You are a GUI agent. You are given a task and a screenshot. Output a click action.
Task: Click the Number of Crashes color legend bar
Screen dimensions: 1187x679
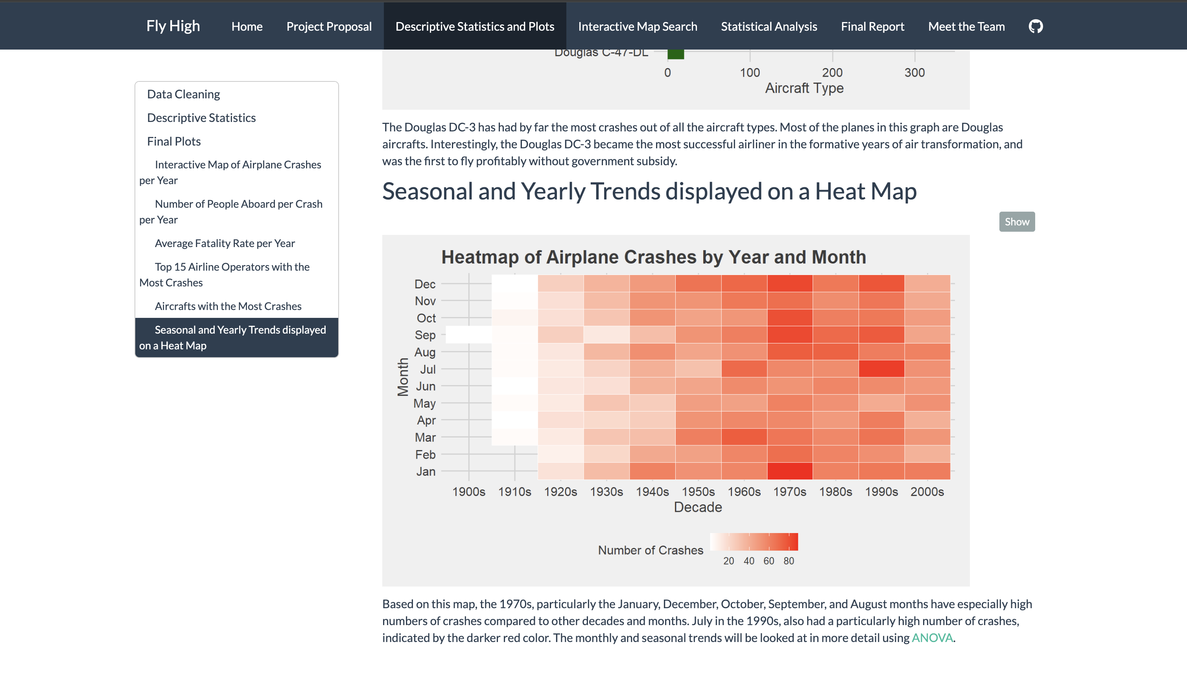(x=754, y=542)
